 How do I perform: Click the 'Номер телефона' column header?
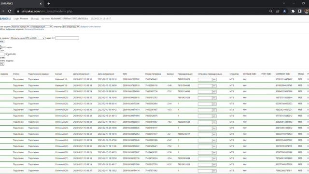pyautogui.click(x=153, y=74)
